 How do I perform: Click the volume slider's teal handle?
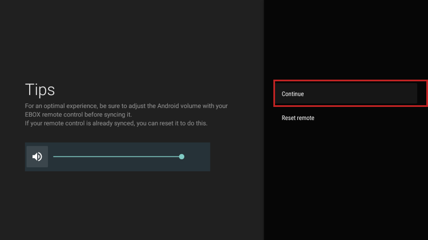point(181,156)
